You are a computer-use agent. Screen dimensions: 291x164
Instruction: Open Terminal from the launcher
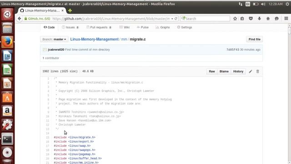pyautogui.click(x=7, y=138)
